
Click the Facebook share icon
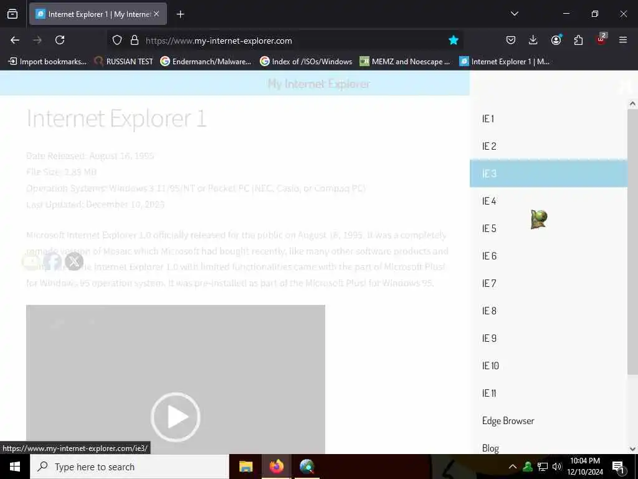(x=52, y=261)
